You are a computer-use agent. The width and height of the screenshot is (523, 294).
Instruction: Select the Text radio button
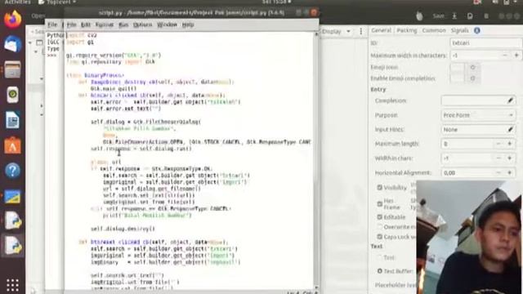coord(379,257)
